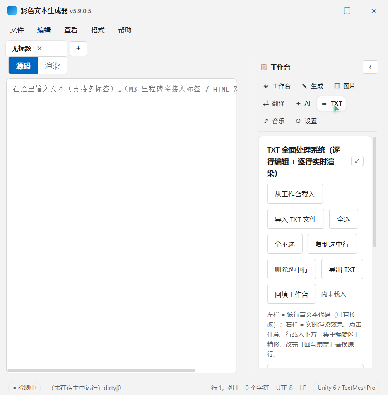Collapse the 工作台 side panel
The image size is (388, 395).
(370, 67)
